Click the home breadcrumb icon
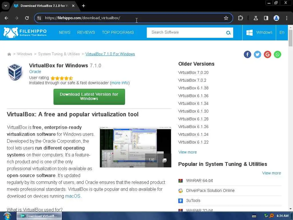Image resolution: width=293 pixels, height=220 pixels. (9, 54)
